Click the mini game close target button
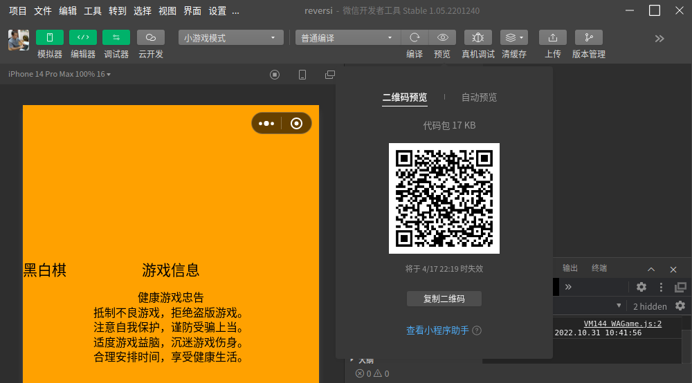692x383 pixels. tap(297, 124)
